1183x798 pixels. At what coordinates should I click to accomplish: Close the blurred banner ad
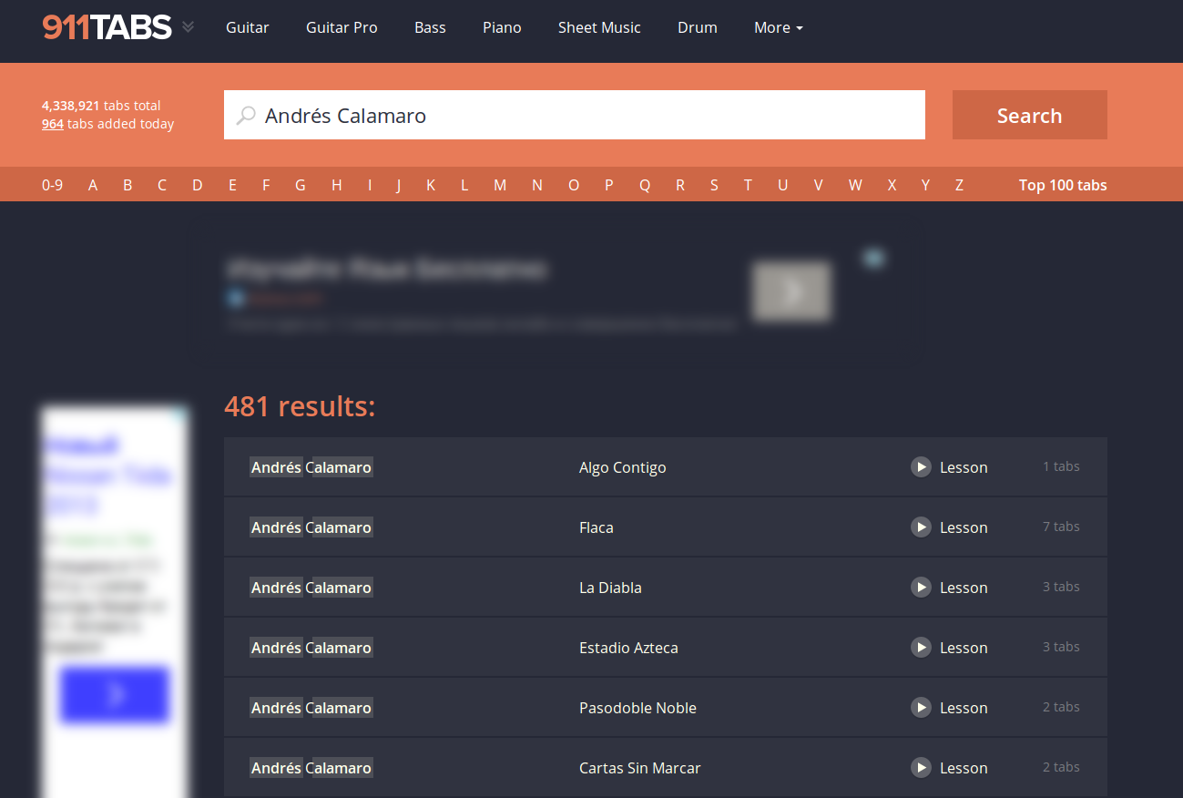pyautogui.click(x=873, y=259)
